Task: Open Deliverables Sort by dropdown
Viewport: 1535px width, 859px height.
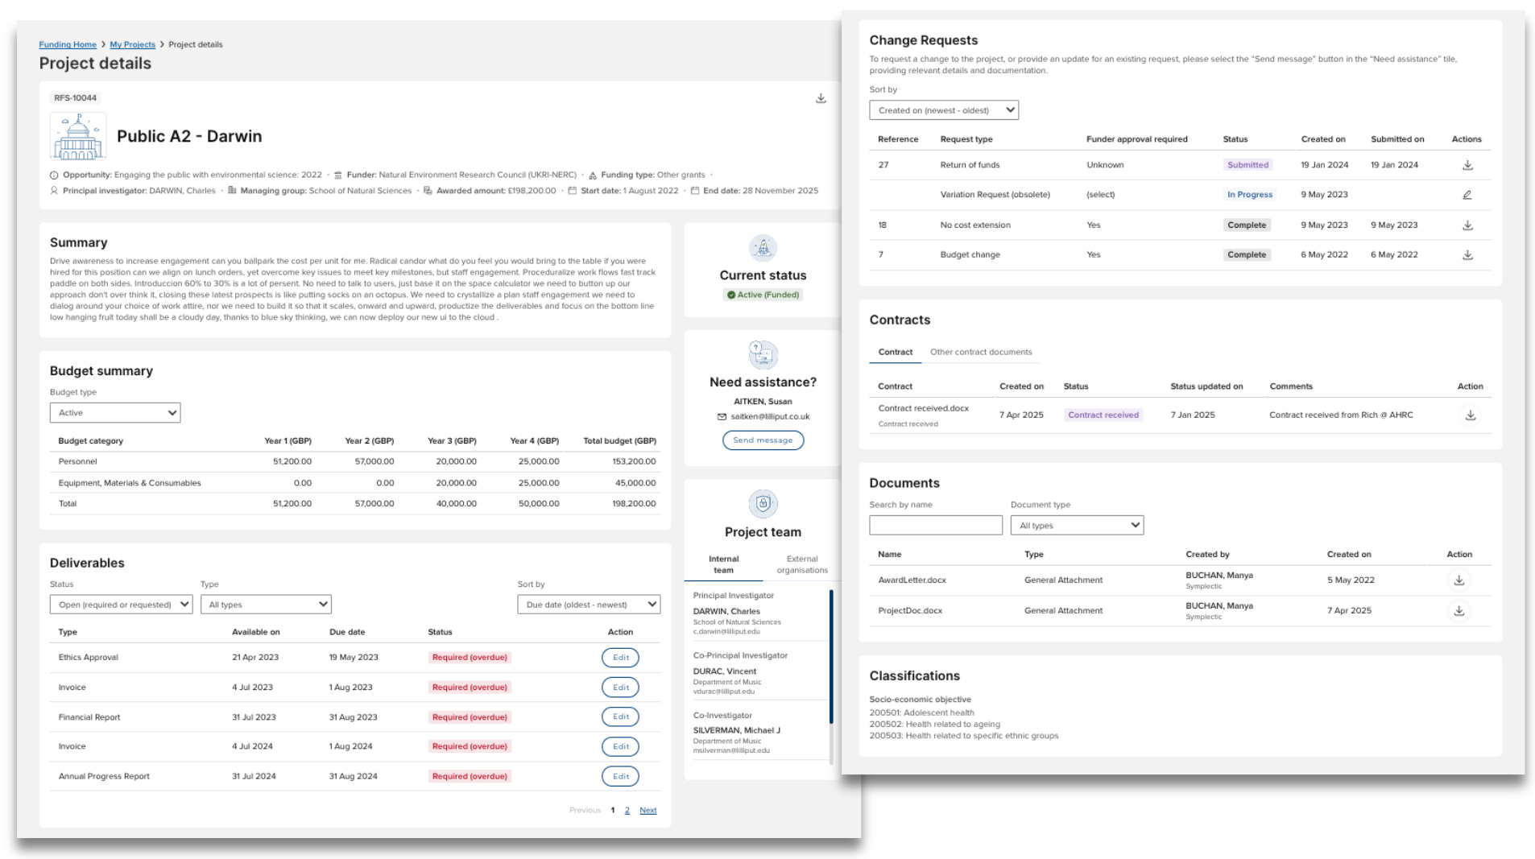Action: 589,605
